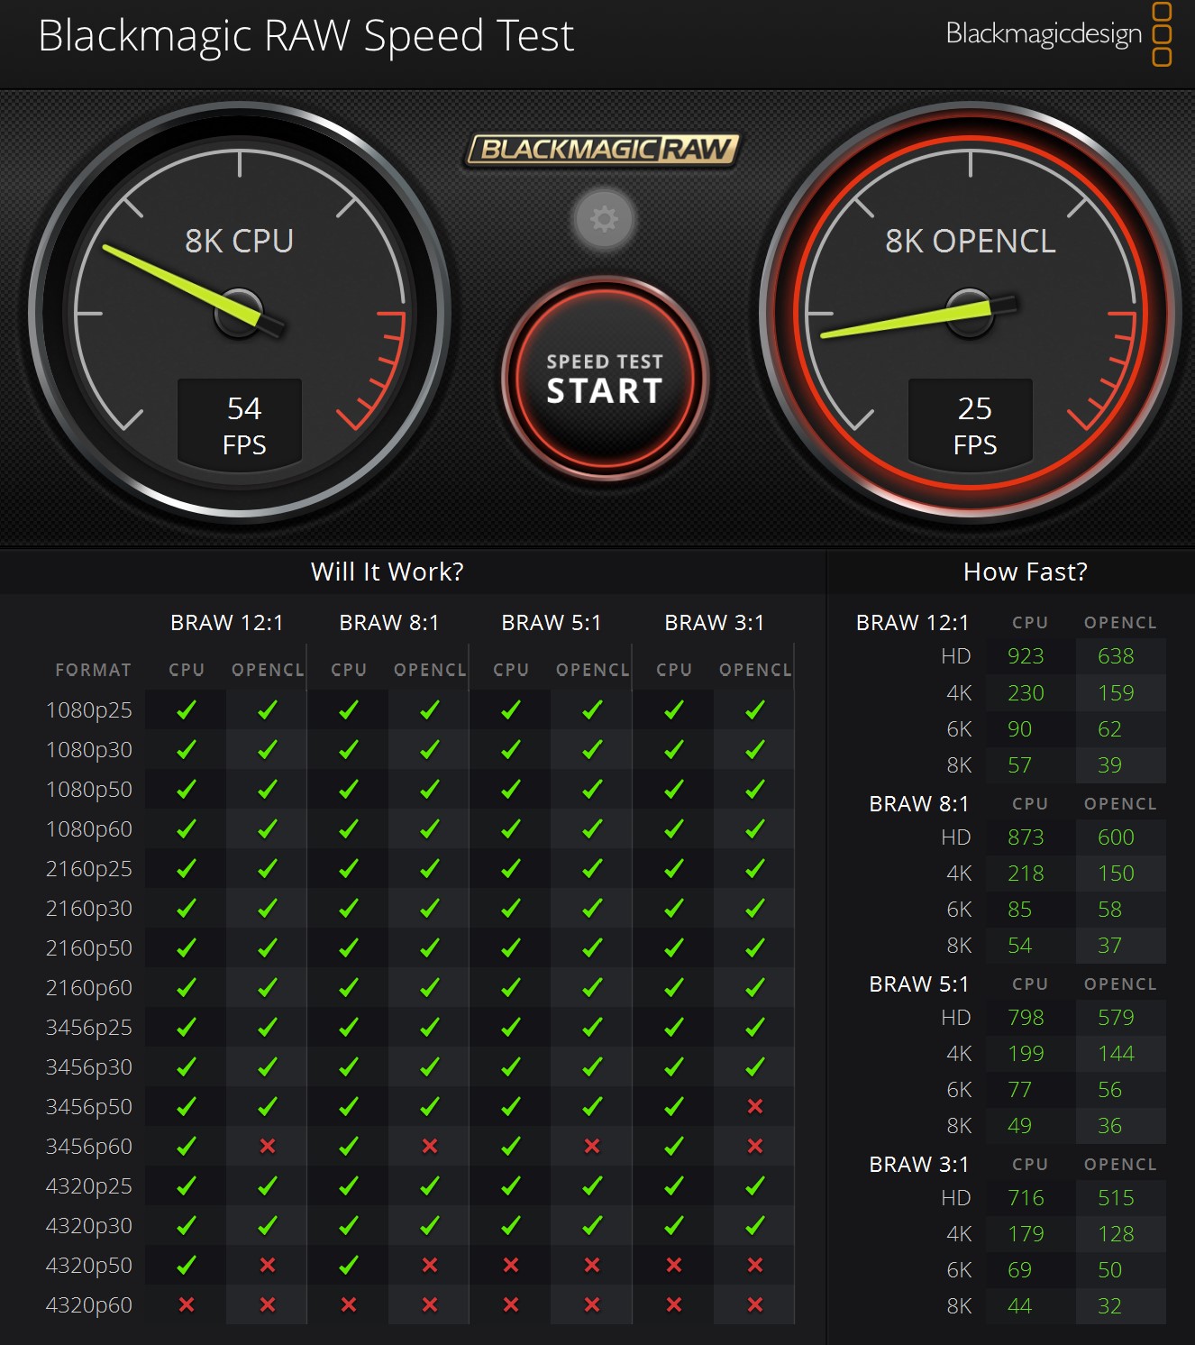Select the 25 FPS readout on OpenCL gauge
This screenshot has width=1195, height=1345.
pos(974,425)
